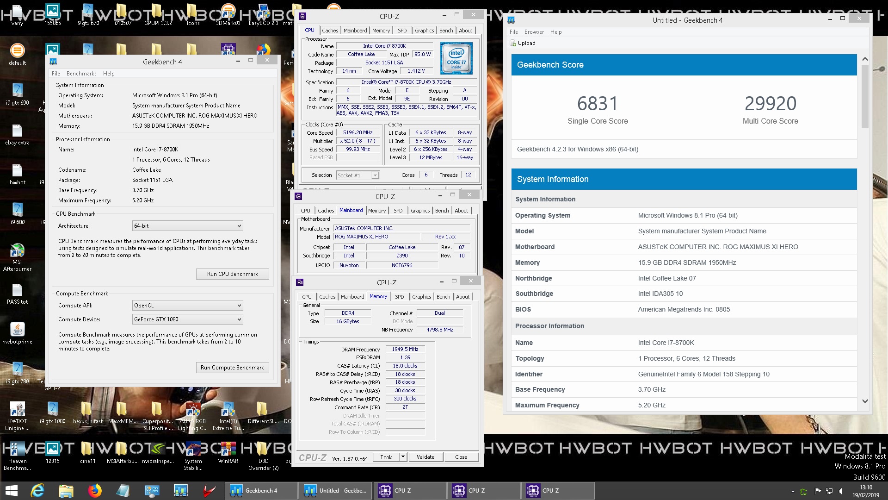Image resolution: width=888 pixels, height=500 pixels.
Task: Open the Heaven Benchmark desktop shortcut
Action: 17,456
